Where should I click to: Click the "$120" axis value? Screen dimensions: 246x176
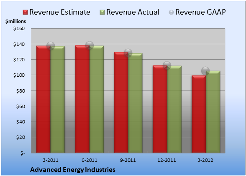point(19,60)
